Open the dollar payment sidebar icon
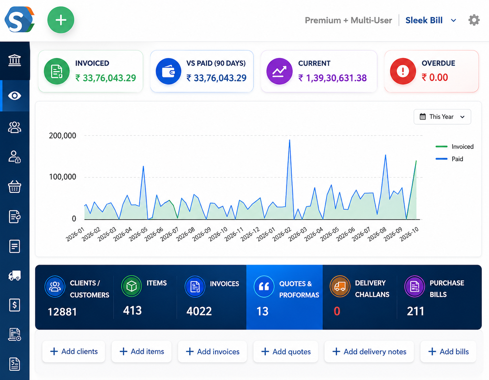The height and width of the screenshot is (380, 489). 14,305
